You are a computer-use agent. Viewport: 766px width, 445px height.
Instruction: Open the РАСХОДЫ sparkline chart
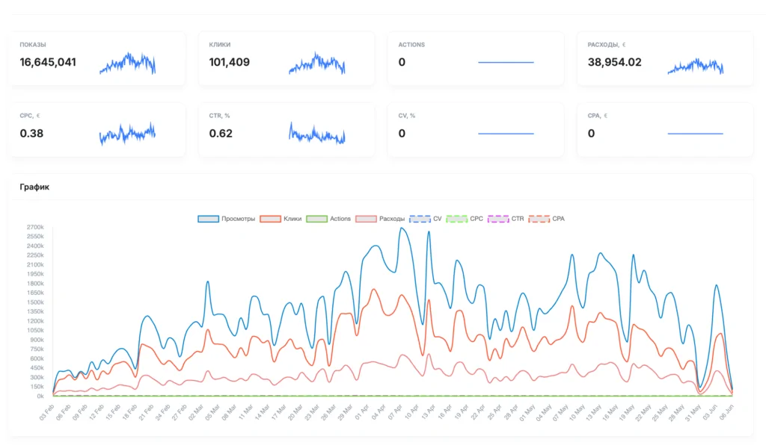point(696,66)
